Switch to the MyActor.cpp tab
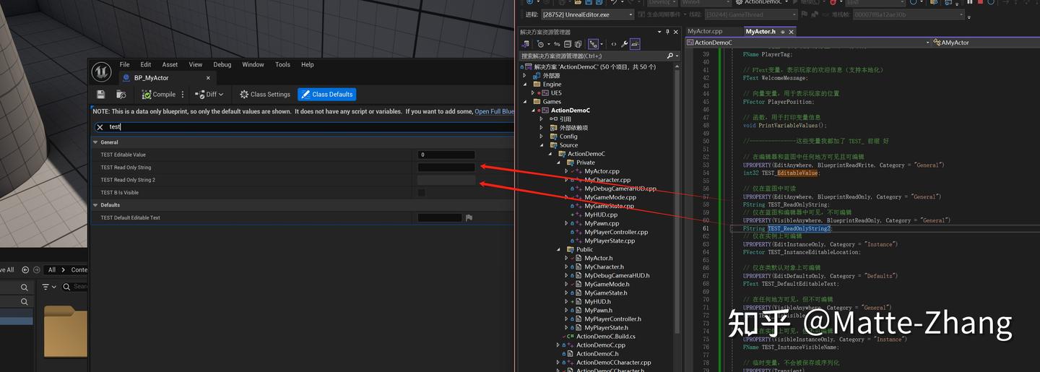The width and height of the screenshot is (1040, 372). [704, 32]
